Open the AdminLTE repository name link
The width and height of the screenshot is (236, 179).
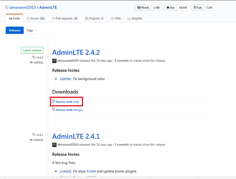point(48,8)
